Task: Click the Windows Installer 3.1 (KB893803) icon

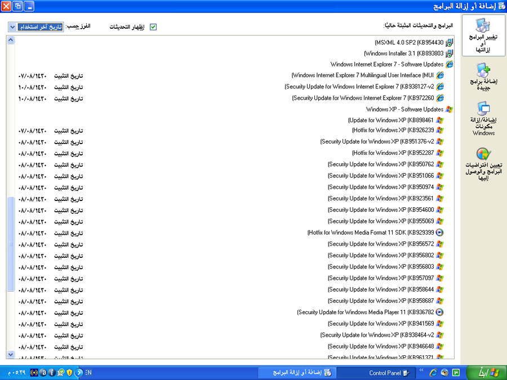Action: (x=449, y=53)
